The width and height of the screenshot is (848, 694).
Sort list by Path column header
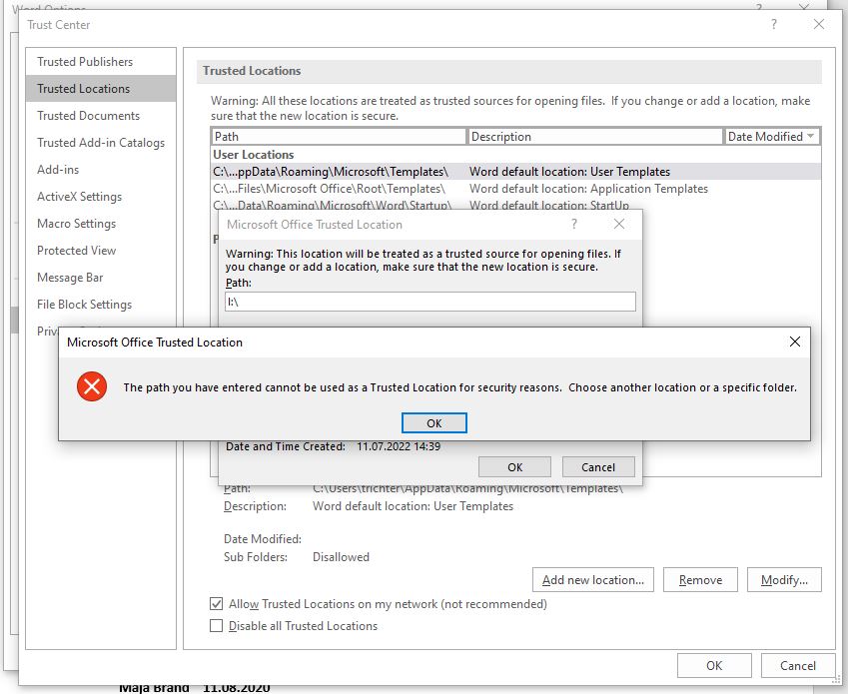pos(339,137)
